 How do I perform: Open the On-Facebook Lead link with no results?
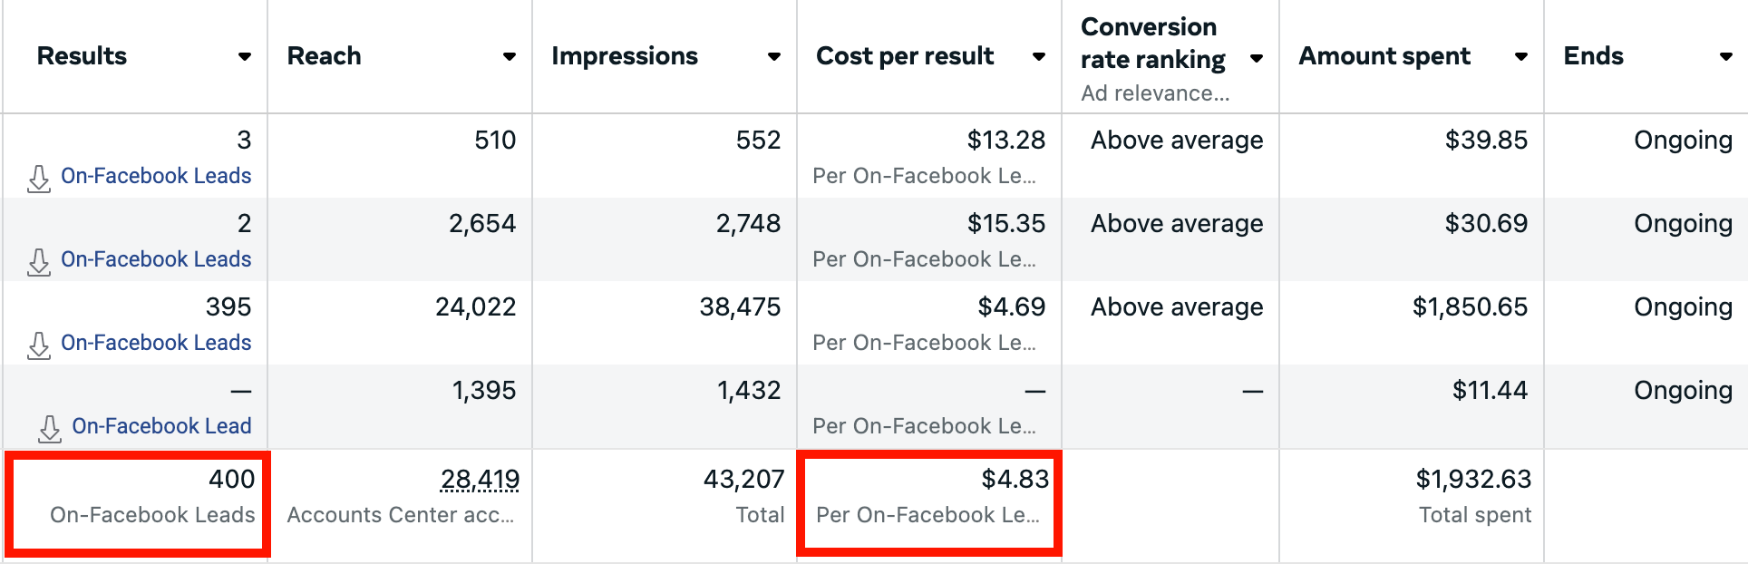(x=161, y=426)
